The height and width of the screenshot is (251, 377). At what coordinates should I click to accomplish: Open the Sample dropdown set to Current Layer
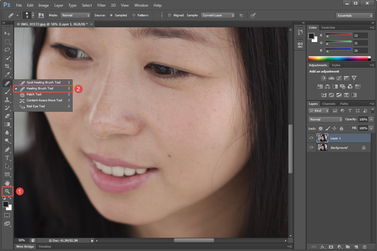pyautogui.click(x=217, y=15)
